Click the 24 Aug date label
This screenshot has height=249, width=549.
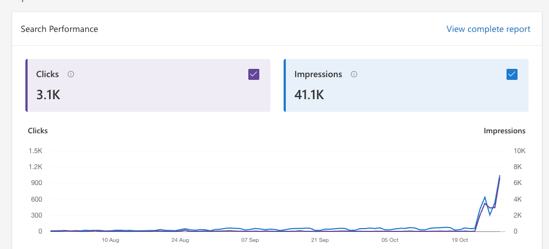point(180,240)
